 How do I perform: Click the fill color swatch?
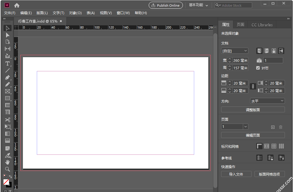click(6, 182)
